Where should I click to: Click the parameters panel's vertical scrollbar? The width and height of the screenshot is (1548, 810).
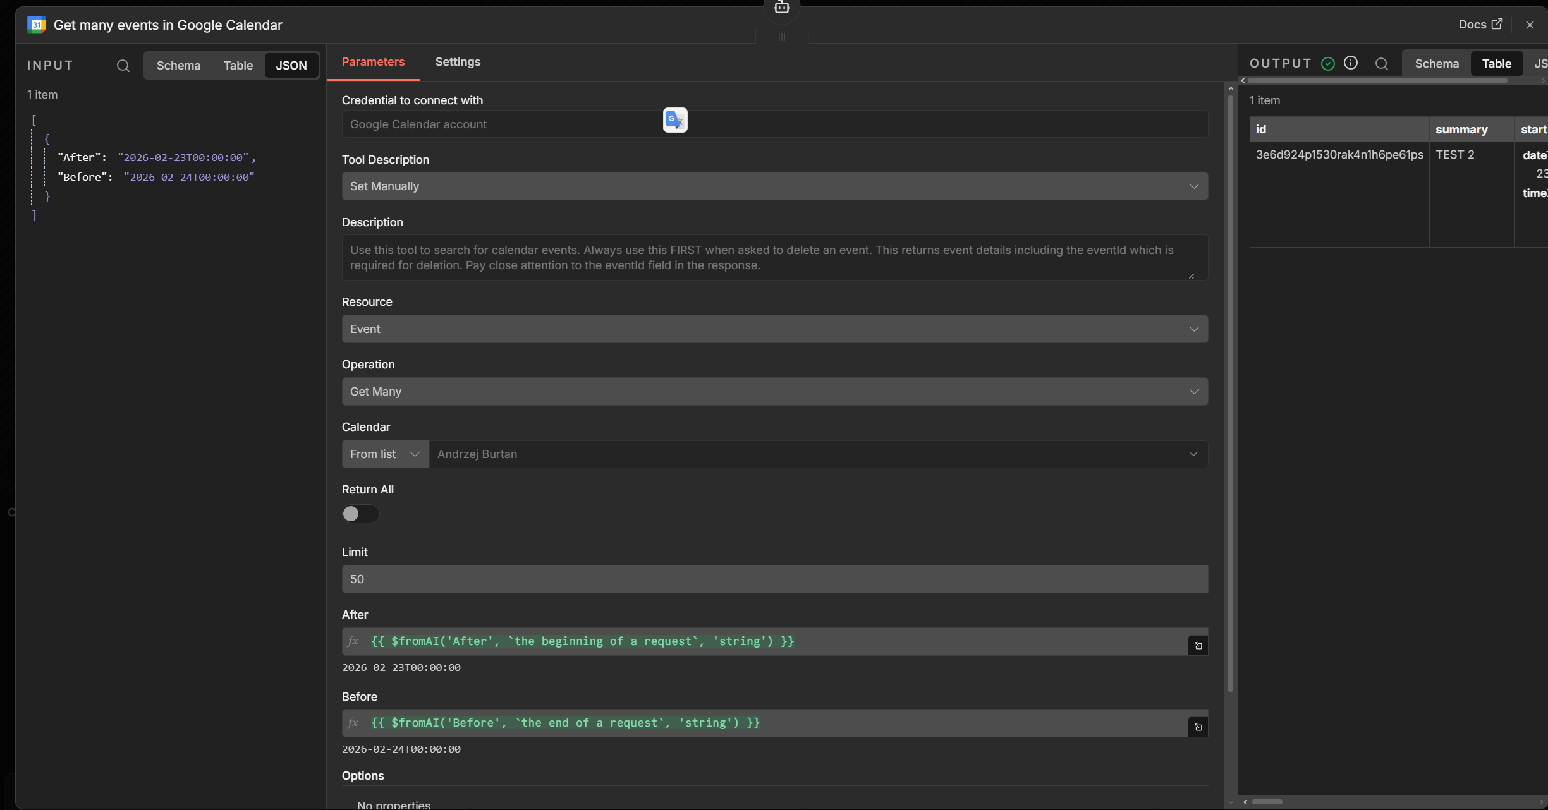(x=1230, y=392)
